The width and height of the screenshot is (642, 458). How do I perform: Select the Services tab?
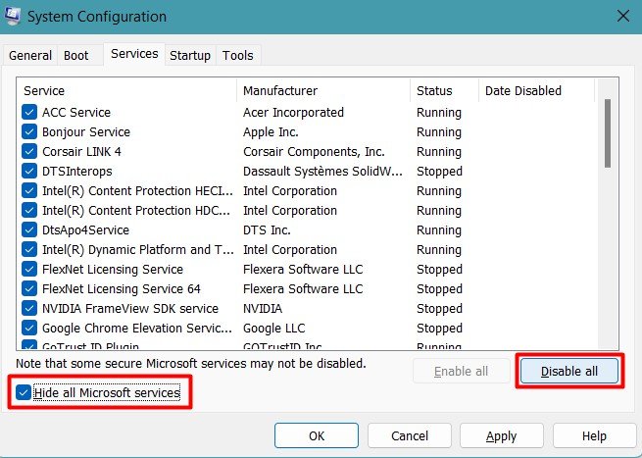[134, 54]
